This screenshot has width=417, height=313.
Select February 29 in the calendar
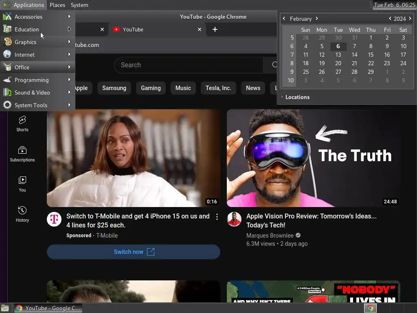(371, 72)
